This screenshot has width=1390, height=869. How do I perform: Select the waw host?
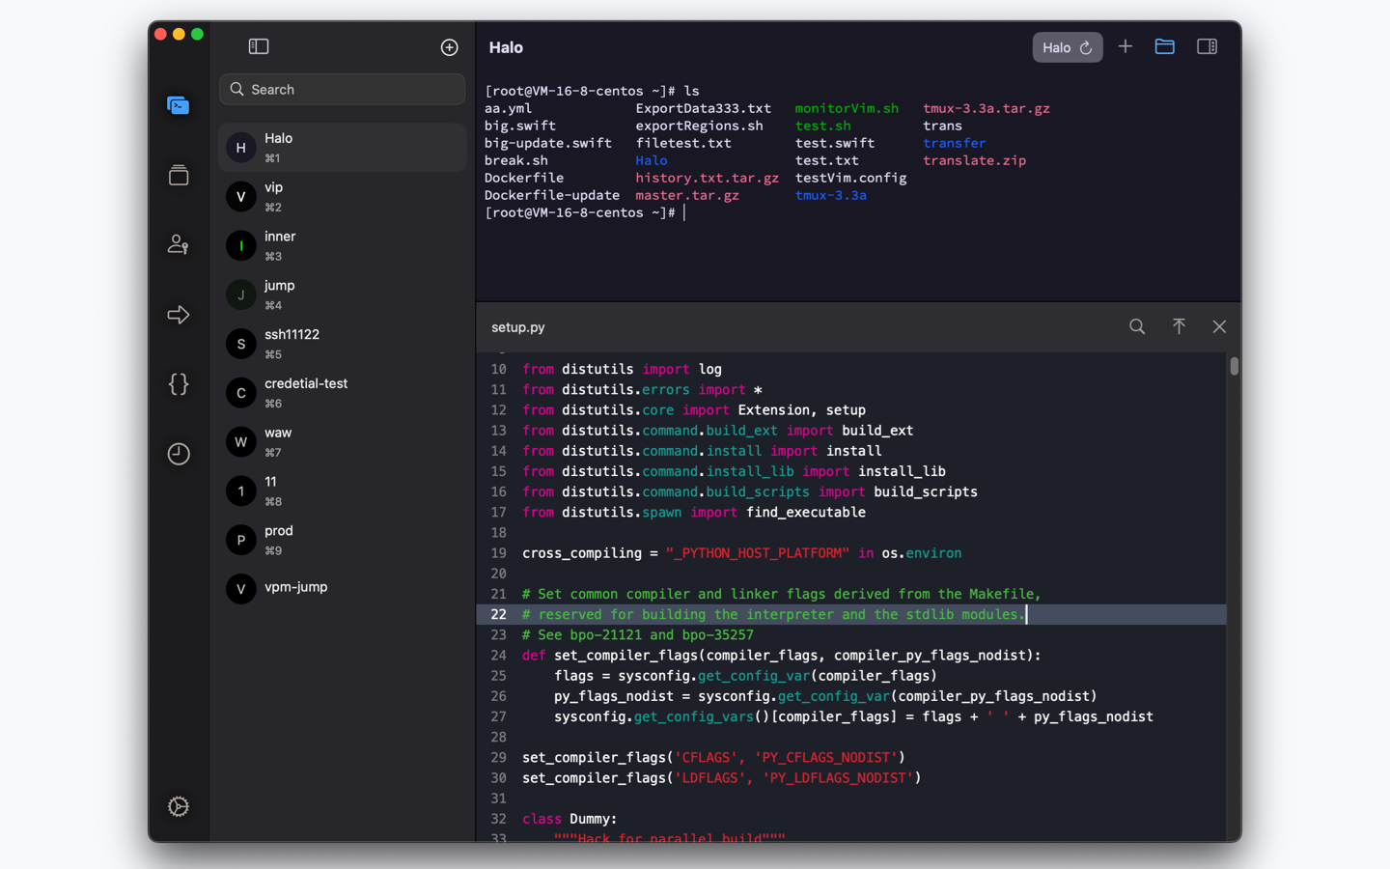[x=342, y=442]
